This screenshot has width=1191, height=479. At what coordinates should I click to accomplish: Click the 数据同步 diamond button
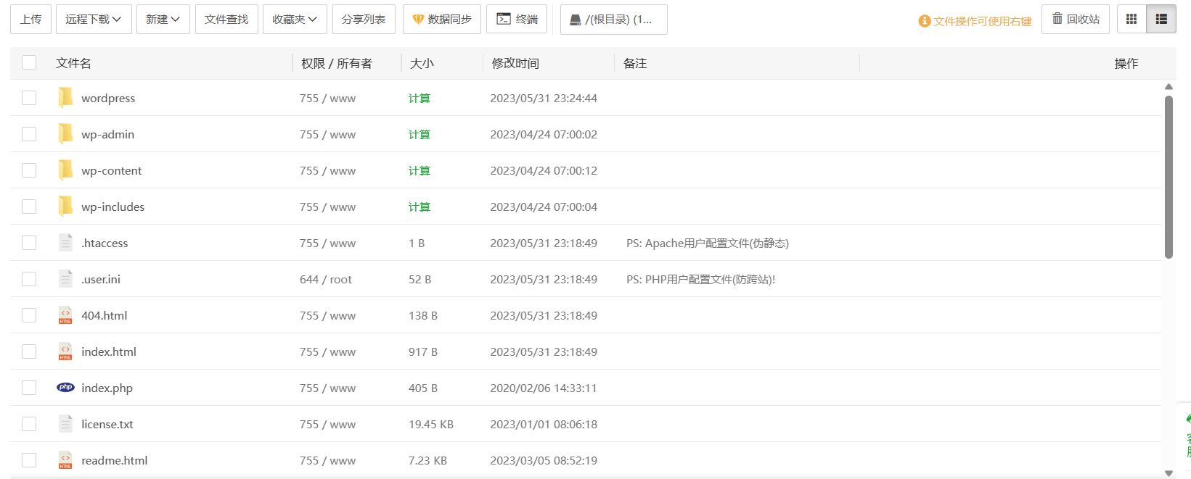pos(441,20)
